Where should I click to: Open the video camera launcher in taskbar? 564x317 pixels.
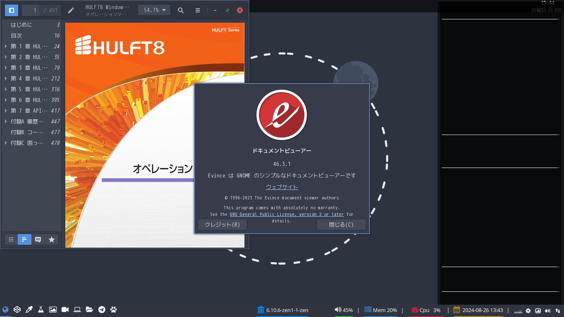(x=65, y=310)
